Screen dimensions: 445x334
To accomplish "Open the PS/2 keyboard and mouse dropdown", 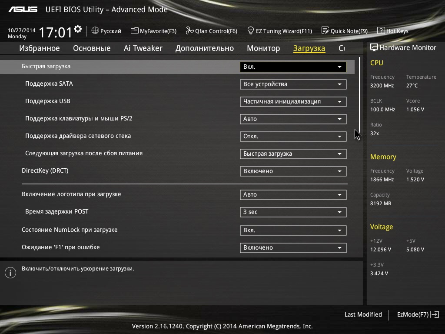I will 293,119.
